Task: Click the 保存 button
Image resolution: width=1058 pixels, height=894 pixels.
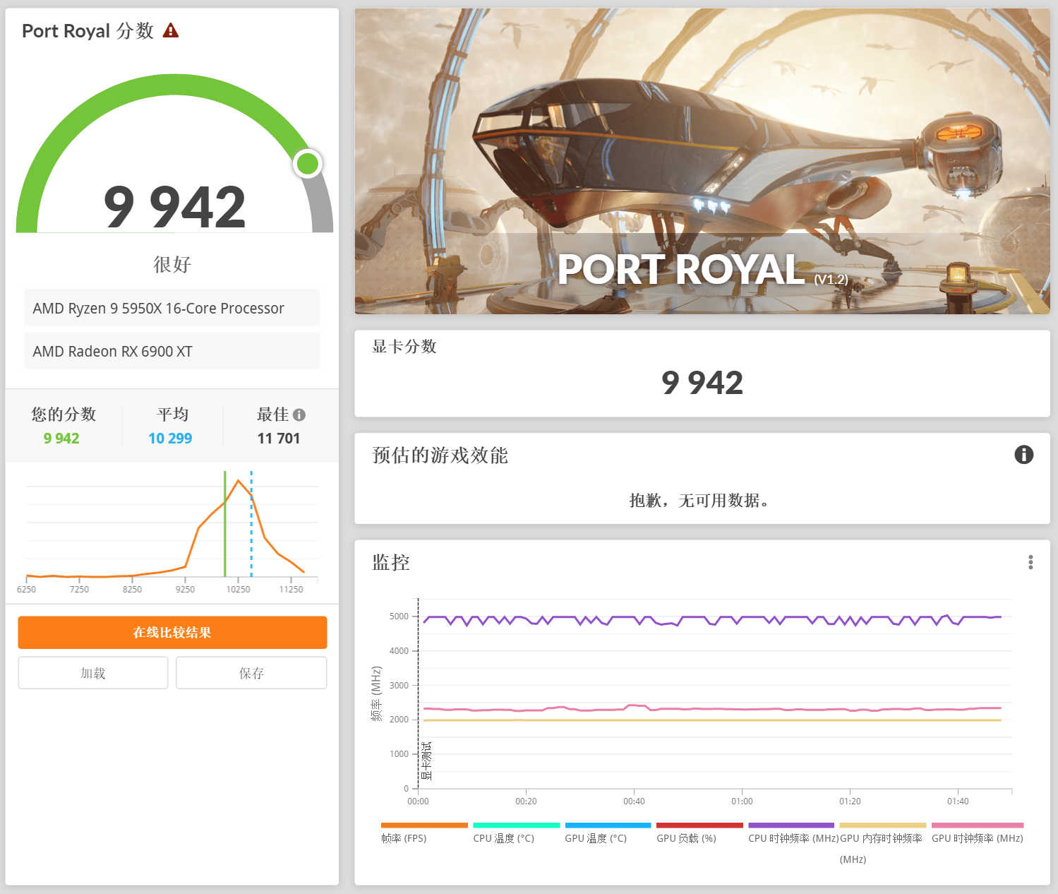Action: click(x=251, y=673)
